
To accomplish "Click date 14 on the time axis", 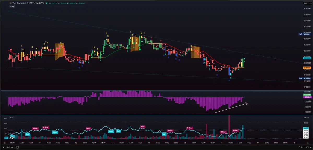I will [x=149, y=143].
